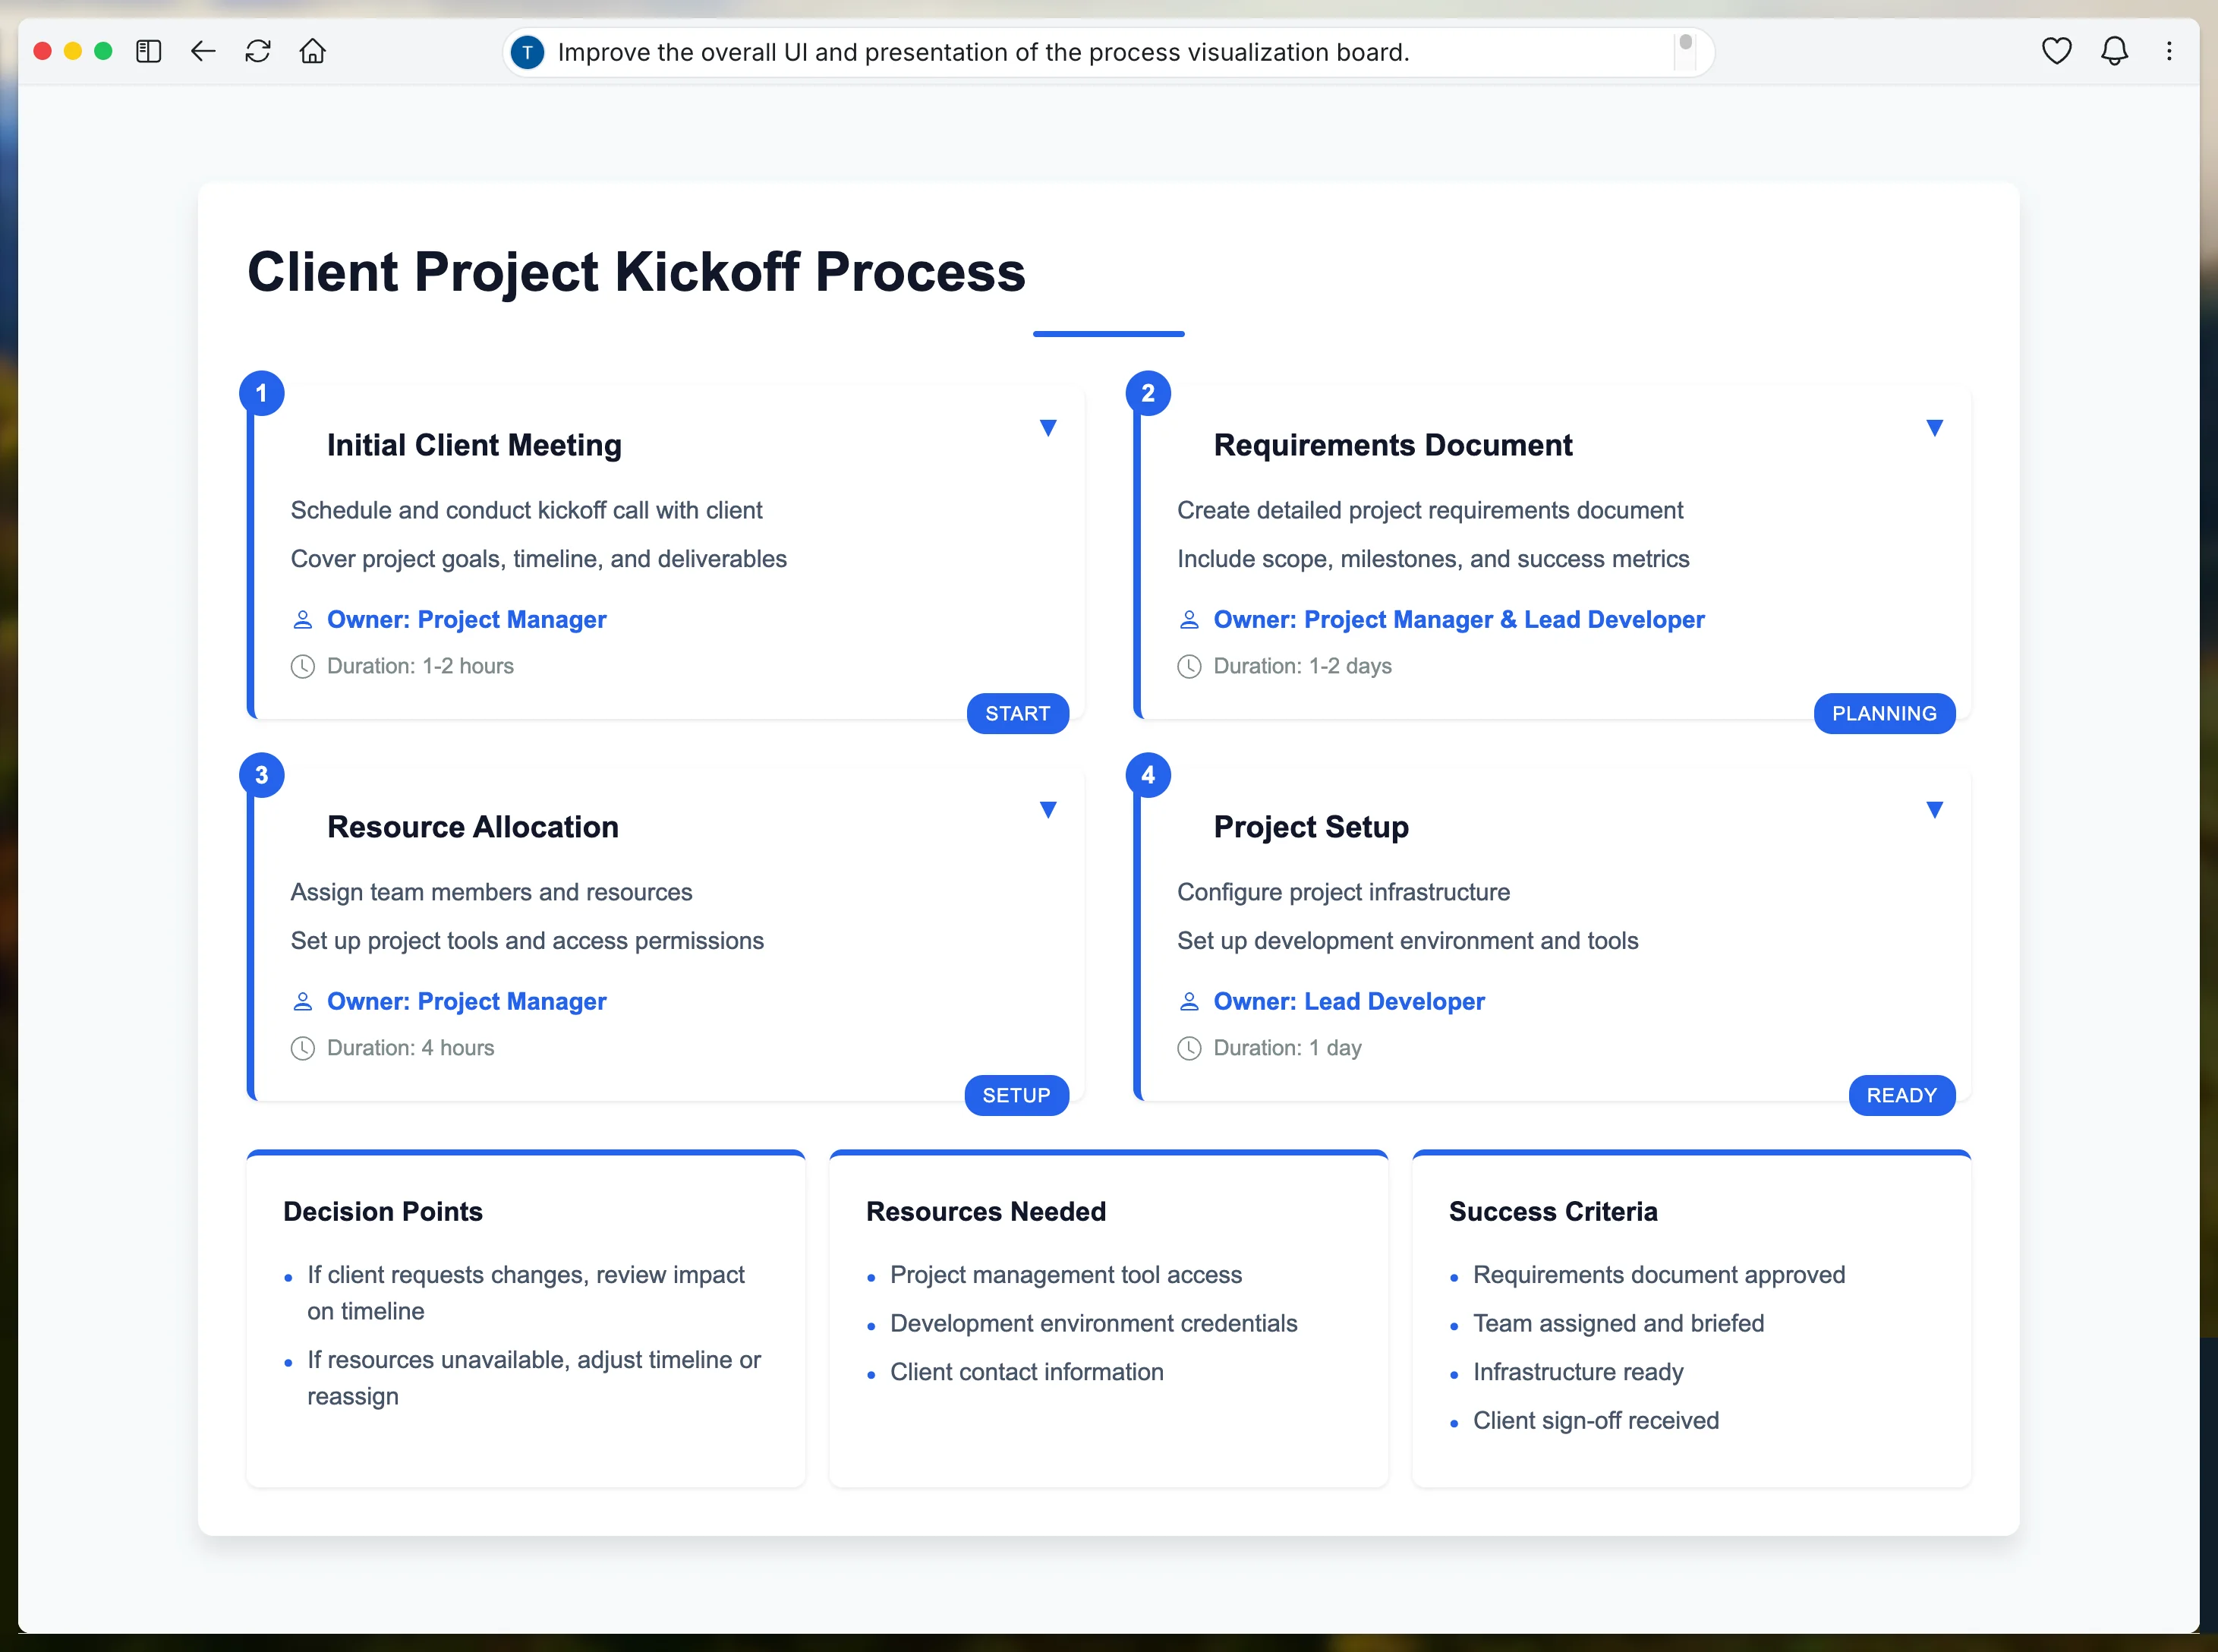Viewport: 2218px width, 1652px height.
Task: Click the T avatar in address bar
Action: pos(528,52)
